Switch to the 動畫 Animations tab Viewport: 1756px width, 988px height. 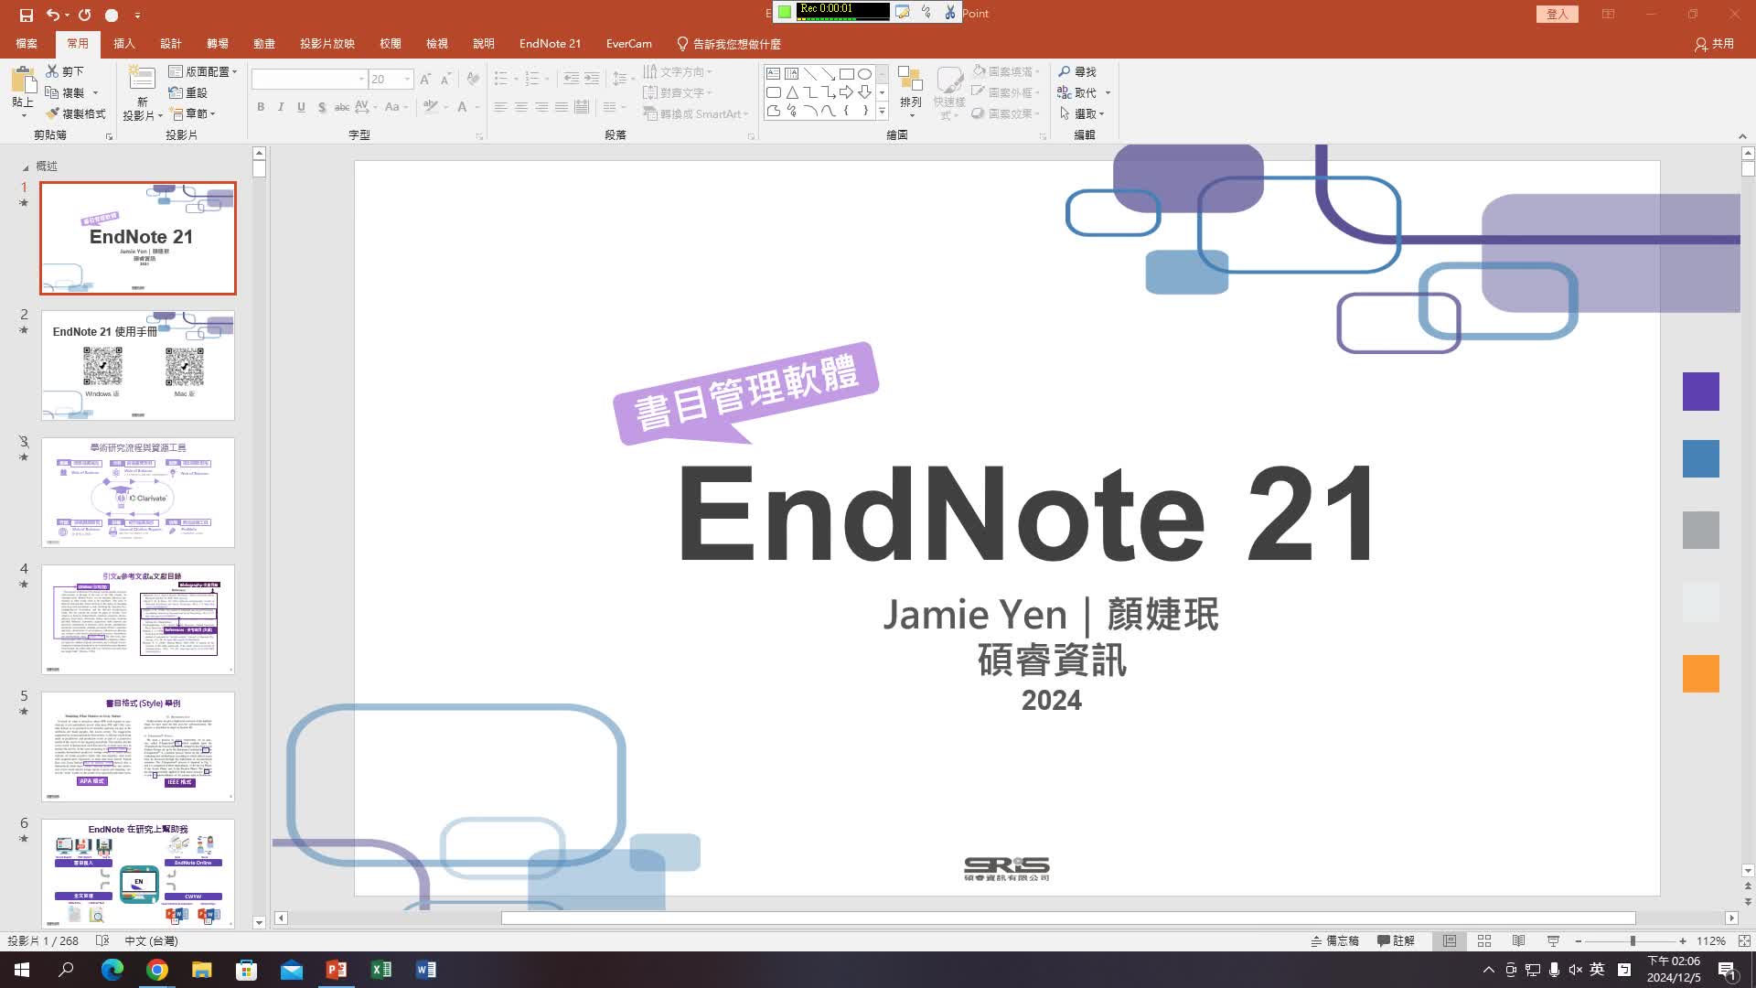pyautogui.click(x=263, y=43)
